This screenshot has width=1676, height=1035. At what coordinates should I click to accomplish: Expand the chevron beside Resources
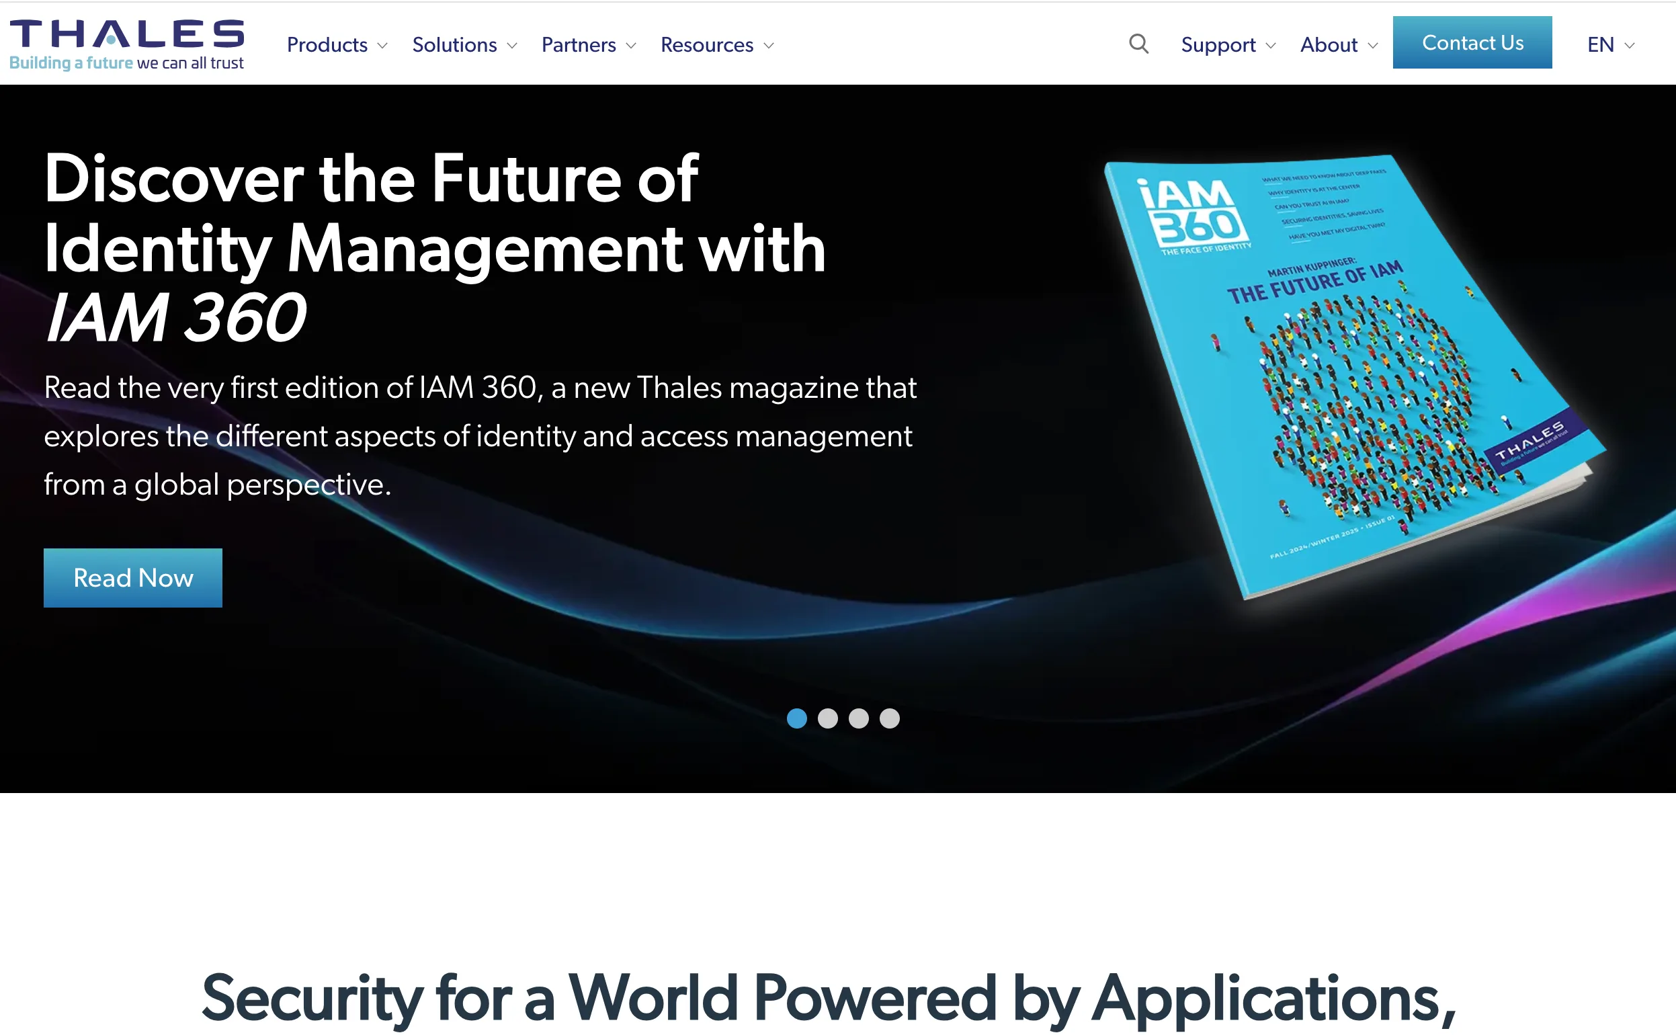click(769, 46)
